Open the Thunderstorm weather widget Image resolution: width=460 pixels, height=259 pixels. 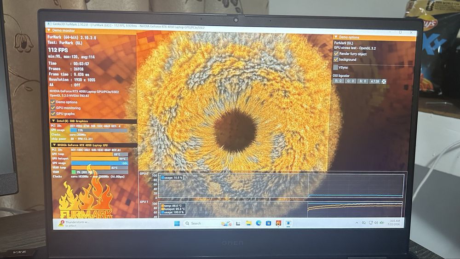[x=74, y=224]
